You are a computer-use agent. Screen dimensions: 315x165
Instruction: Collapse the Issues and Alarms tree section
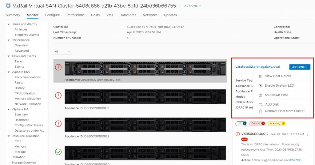[x=9, y=24]
